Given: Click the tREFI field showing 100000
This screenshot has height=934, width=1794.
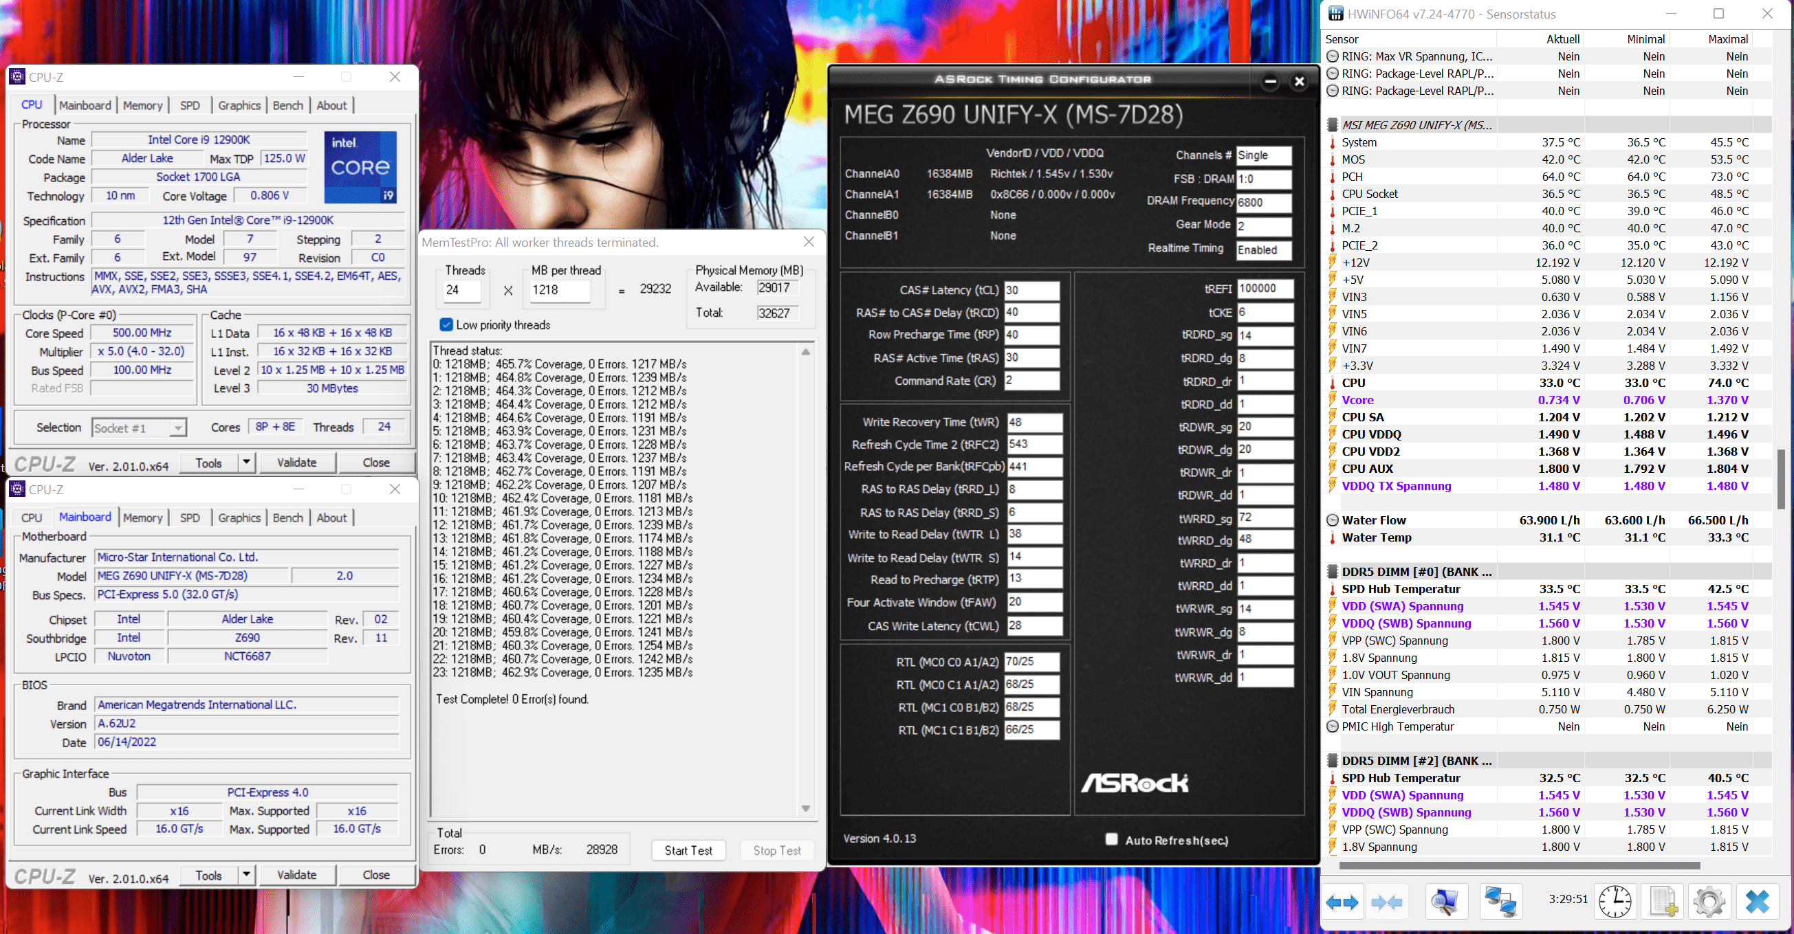Looking at the screenshot, I should click(x=1265, y=289).
